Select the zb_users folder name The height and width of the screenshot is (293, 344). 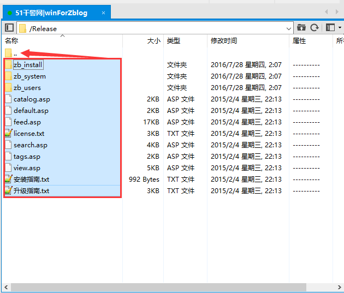tap(27, 88)
